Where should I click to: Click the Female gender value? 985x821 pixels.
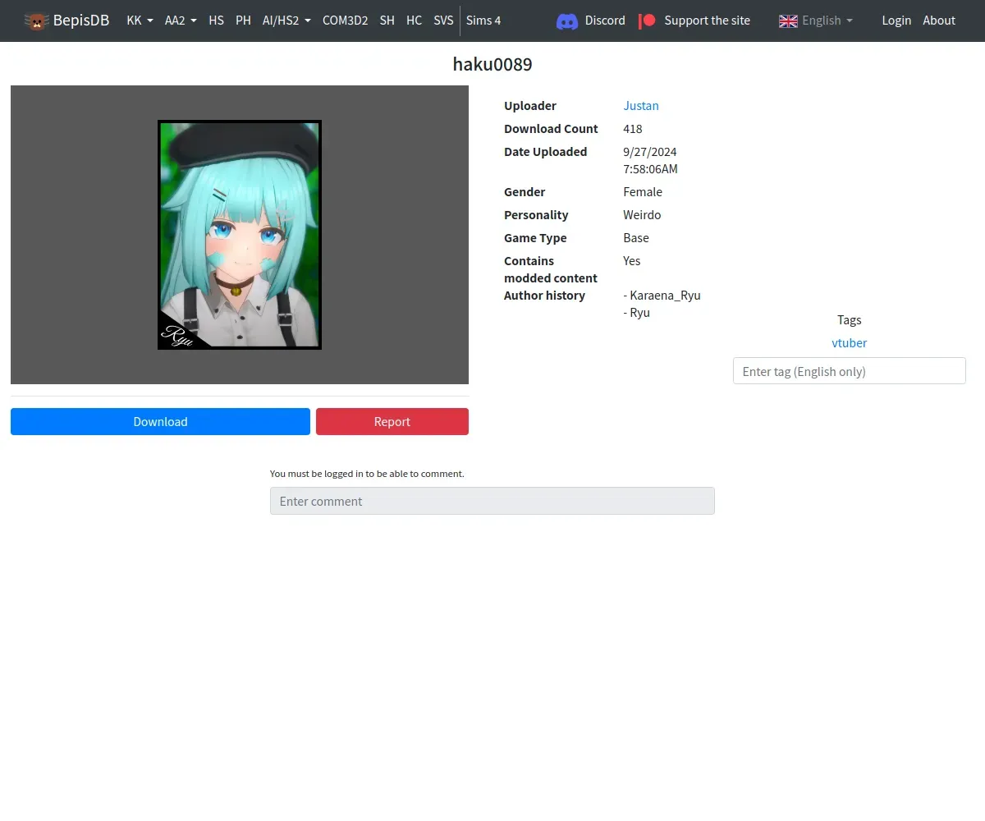(x=643, y=192)
